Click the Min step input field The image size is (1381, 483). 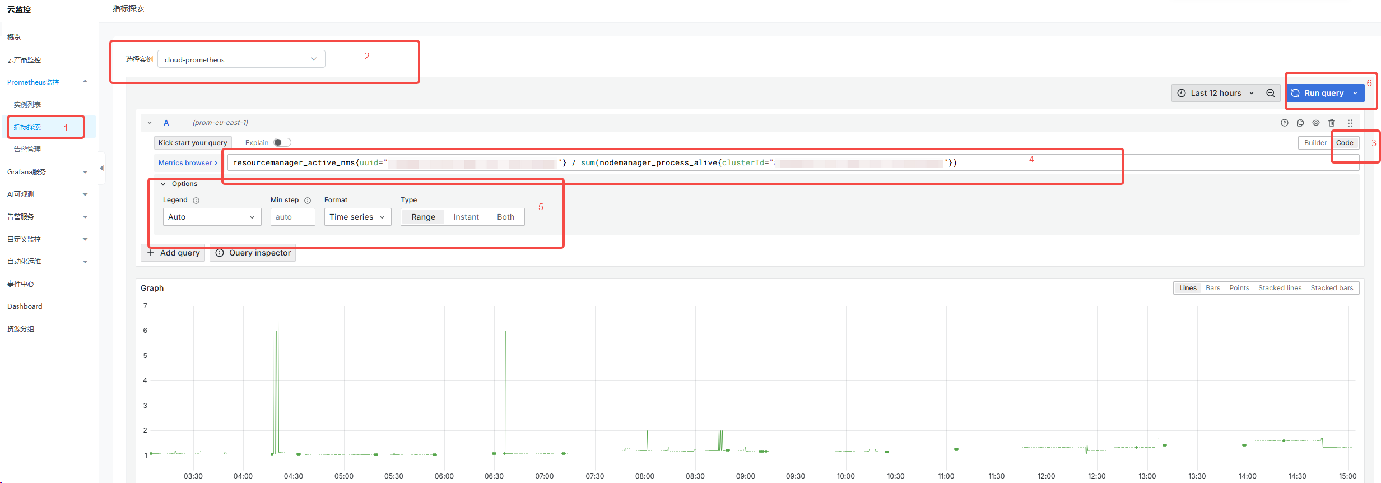292,217
